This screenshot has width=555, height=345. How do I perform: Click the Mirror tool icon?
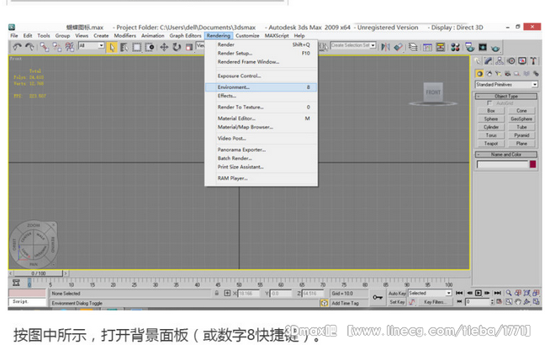[385, 47]
